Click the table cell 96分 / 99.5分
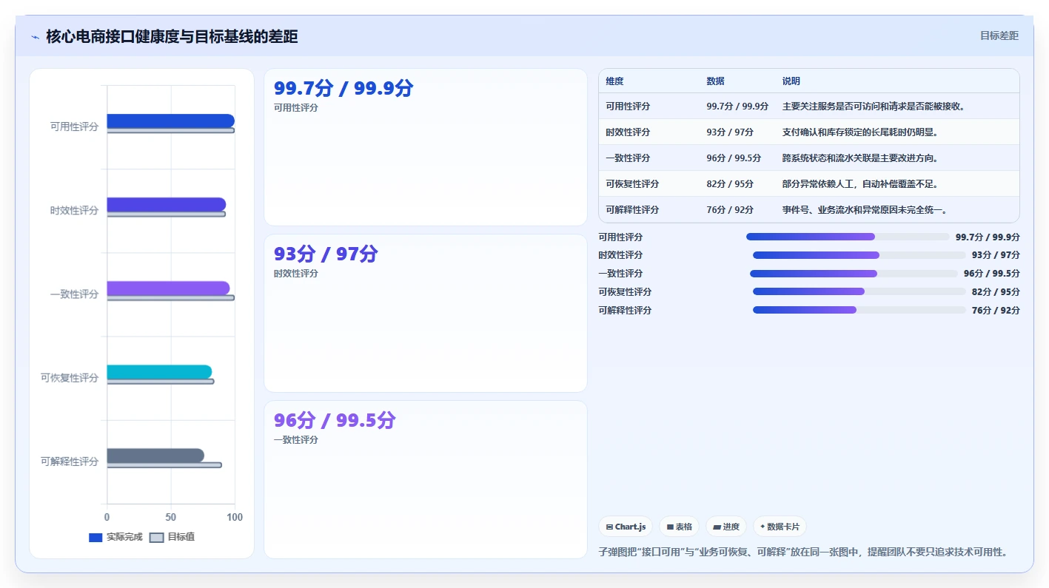1049x588 pixels. [734, 158]
